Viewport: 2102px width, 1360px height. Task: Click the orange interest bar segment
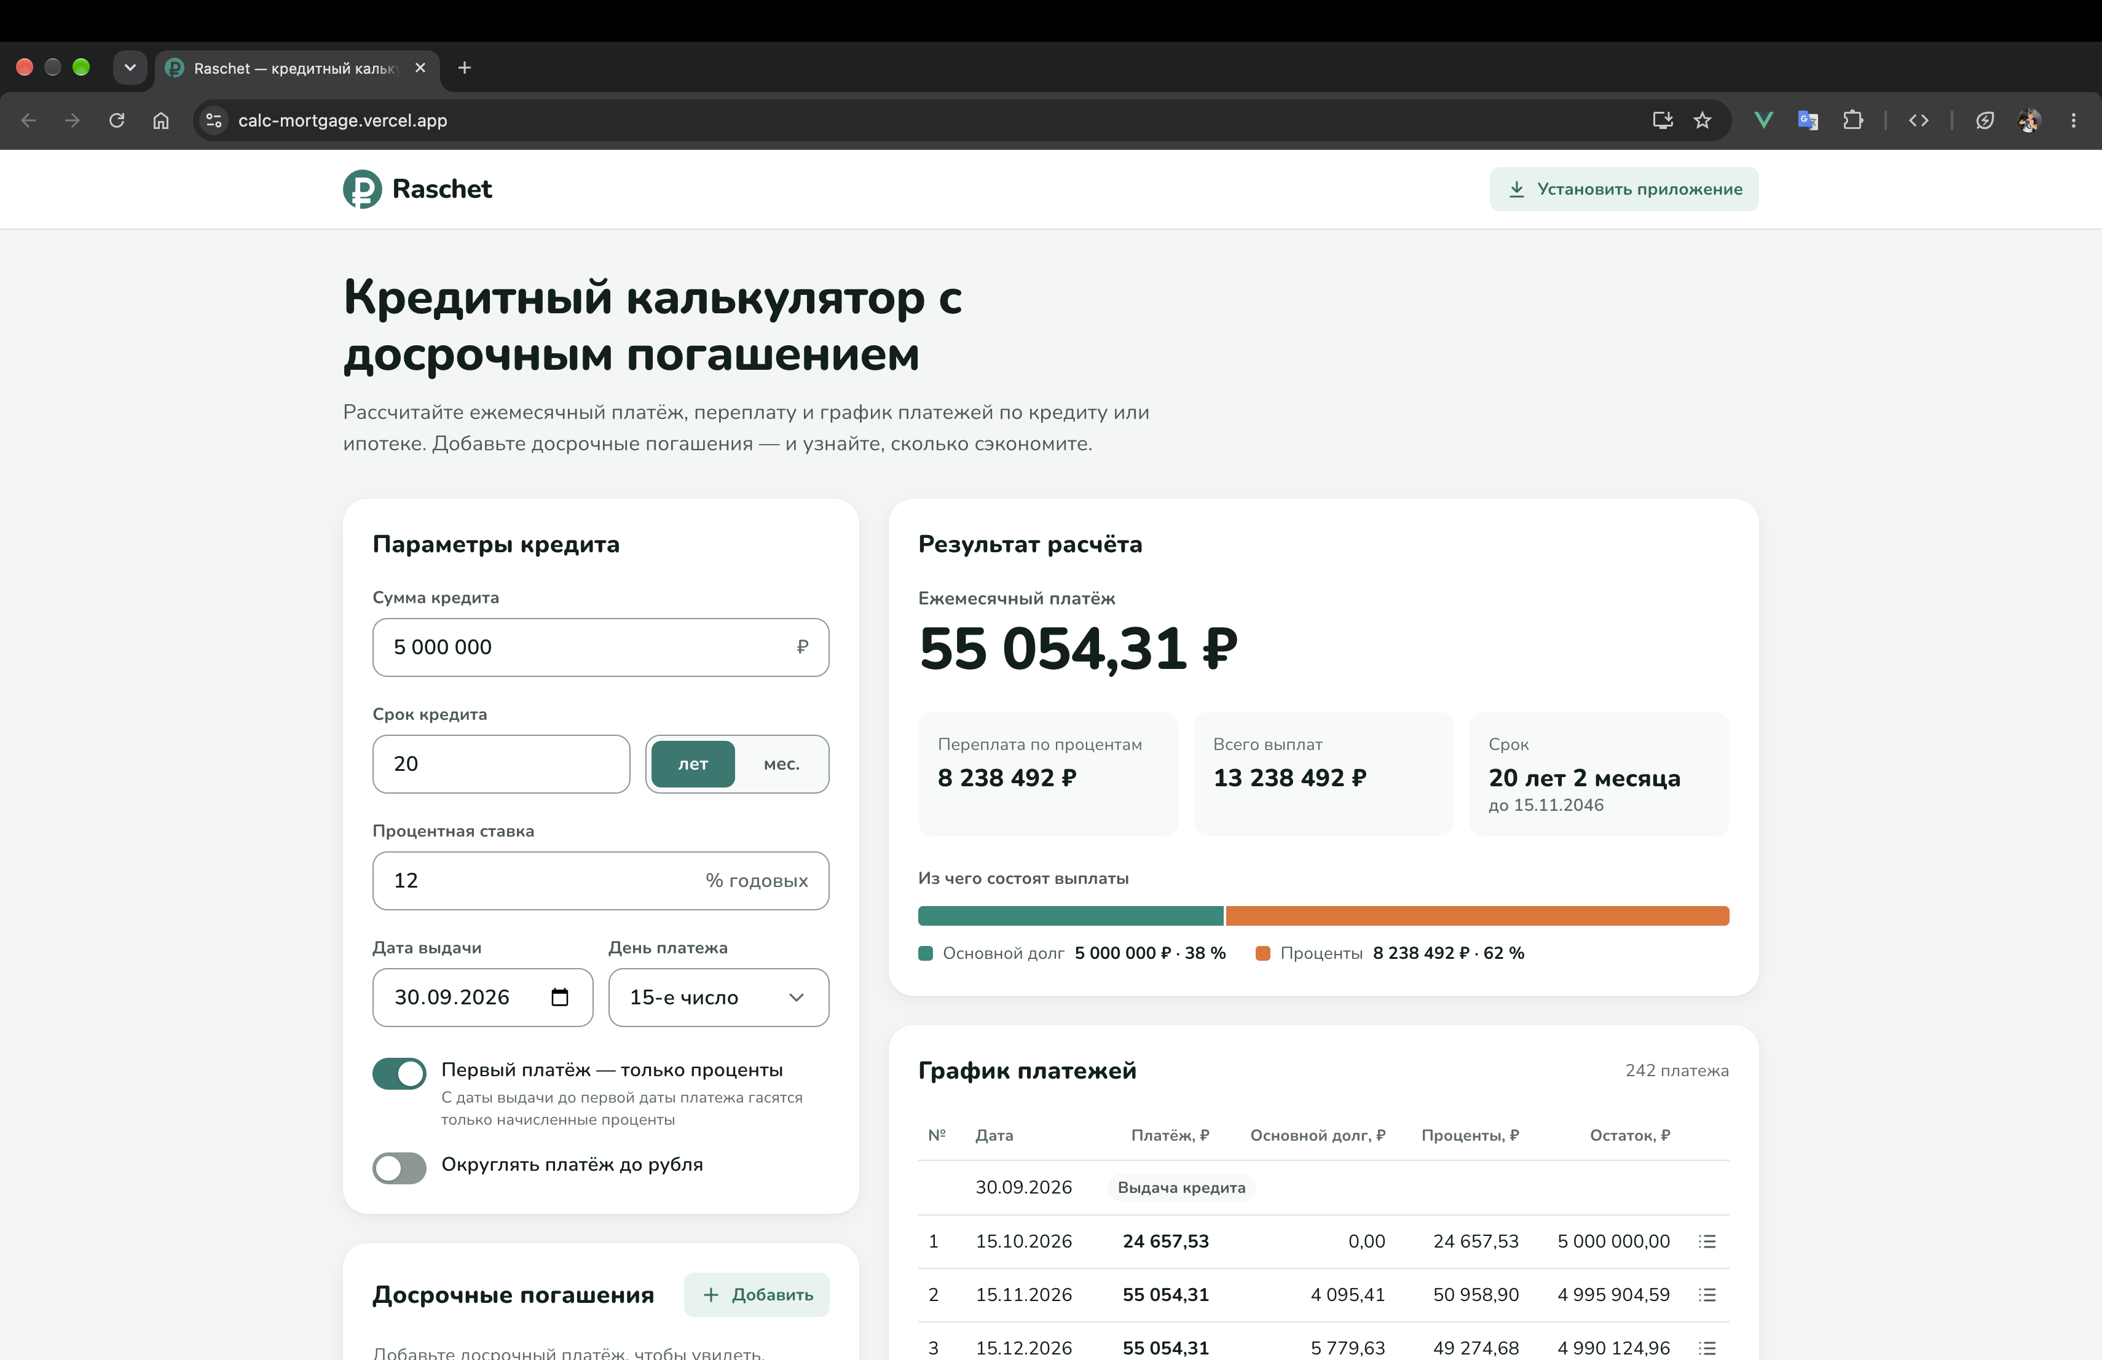[x=1477, y=916]
